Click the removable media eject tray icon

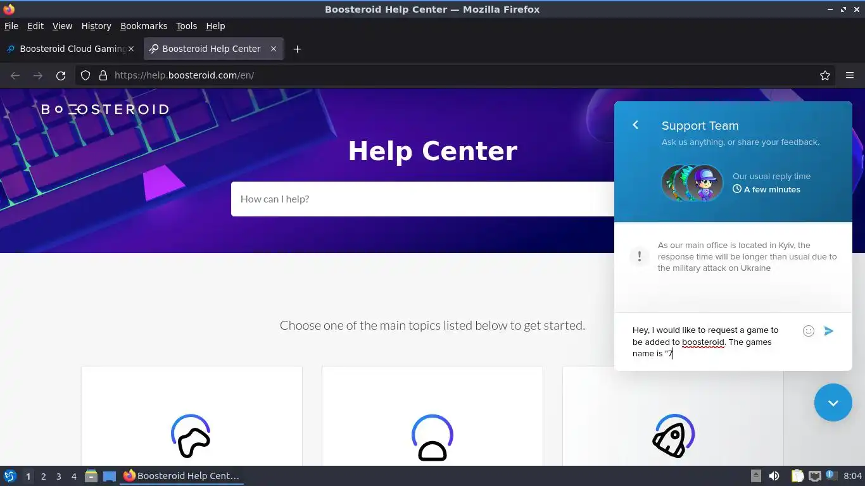[x=755, y=476]
